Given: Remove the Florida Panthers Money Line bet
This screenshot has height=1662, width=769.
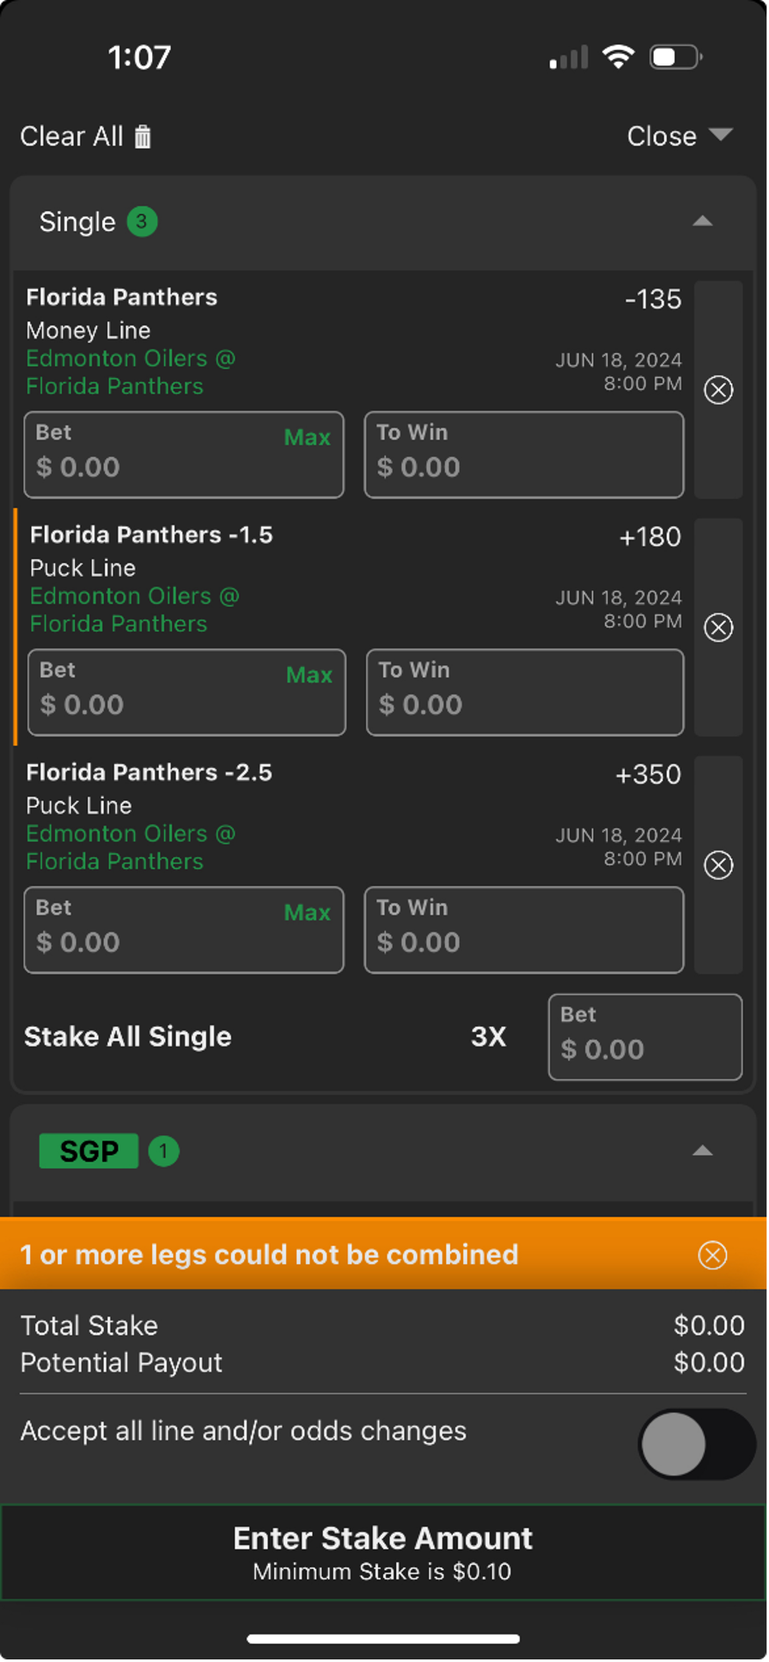Looking at the screenshot, I should click(718, 390).
